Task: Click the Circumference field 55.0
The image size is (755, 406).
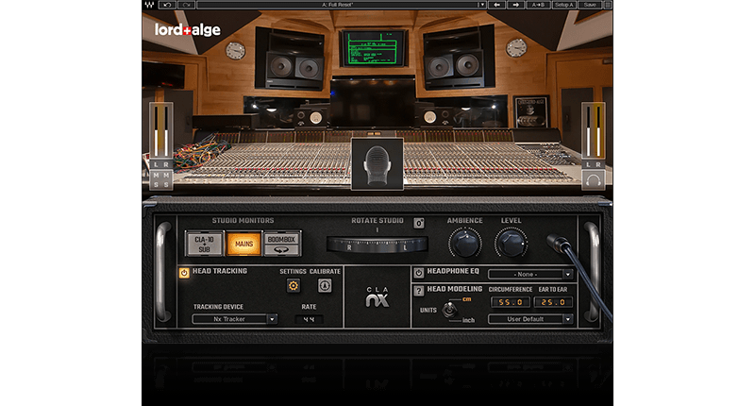Action: 511,302
